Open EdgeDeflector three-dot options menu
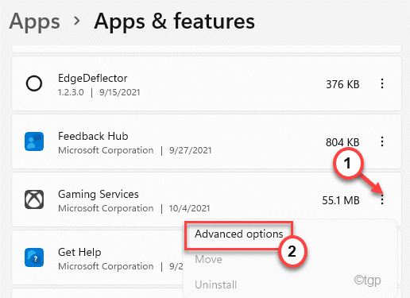 point(382,83)
